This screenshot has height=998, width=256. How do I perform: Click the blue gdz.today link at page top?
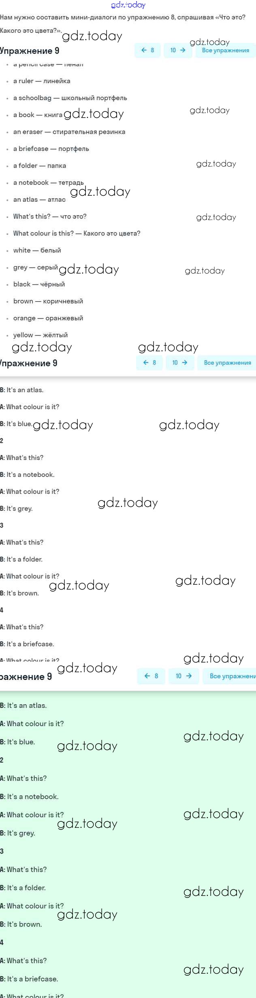pos(128,5)
